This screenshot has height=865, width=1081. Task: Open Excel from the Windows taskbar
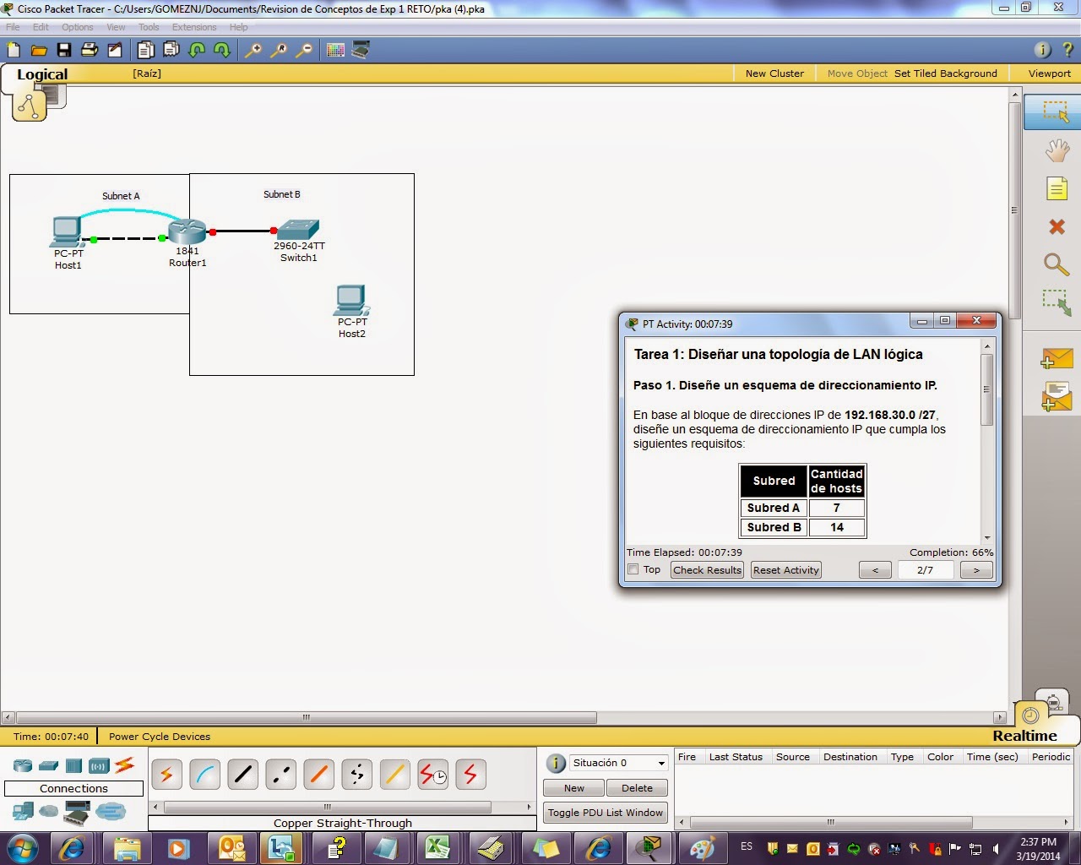(x=438, y=847)
